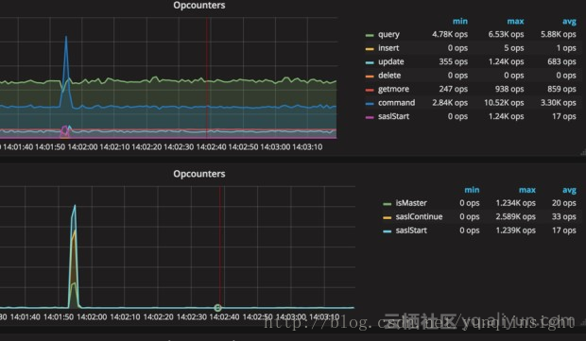Click the query avg value "5.88K ops"
The height and width of the screenshot is (341, 586).
[559, 34]
